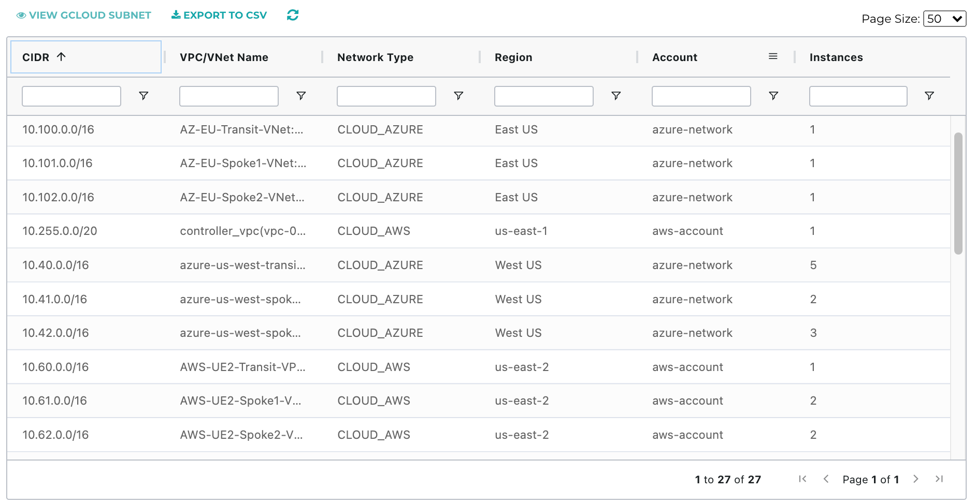Image resolution: width=976 pixels, height=504 pixels.
Task: Click us-east-2 in the 10.62.0.0/16 row
Action: [x=522, y=435]
